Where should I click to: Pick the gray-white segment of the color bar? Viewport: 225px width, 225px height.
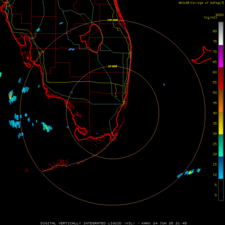(221, 33)
